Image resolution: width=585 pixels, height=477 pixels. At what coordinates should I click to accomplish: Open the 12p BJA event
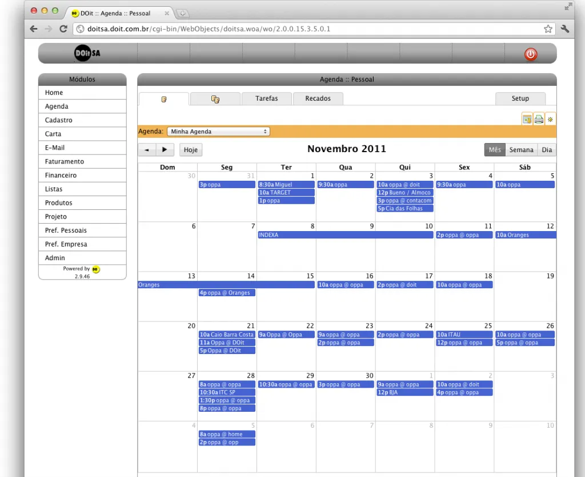pyautogui.click(x=405, y=392)
